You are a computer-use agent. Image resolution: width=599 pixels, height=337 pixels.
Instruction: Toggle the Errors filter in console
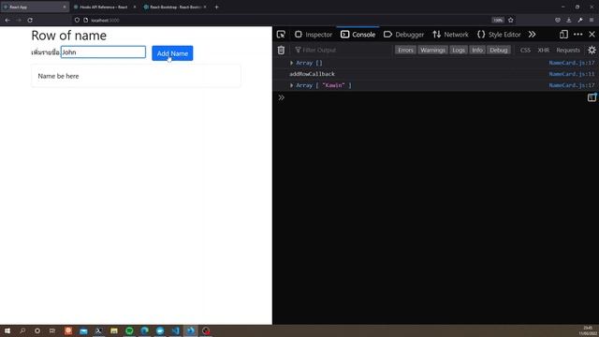pyautogui.click(x=405, y=50)
